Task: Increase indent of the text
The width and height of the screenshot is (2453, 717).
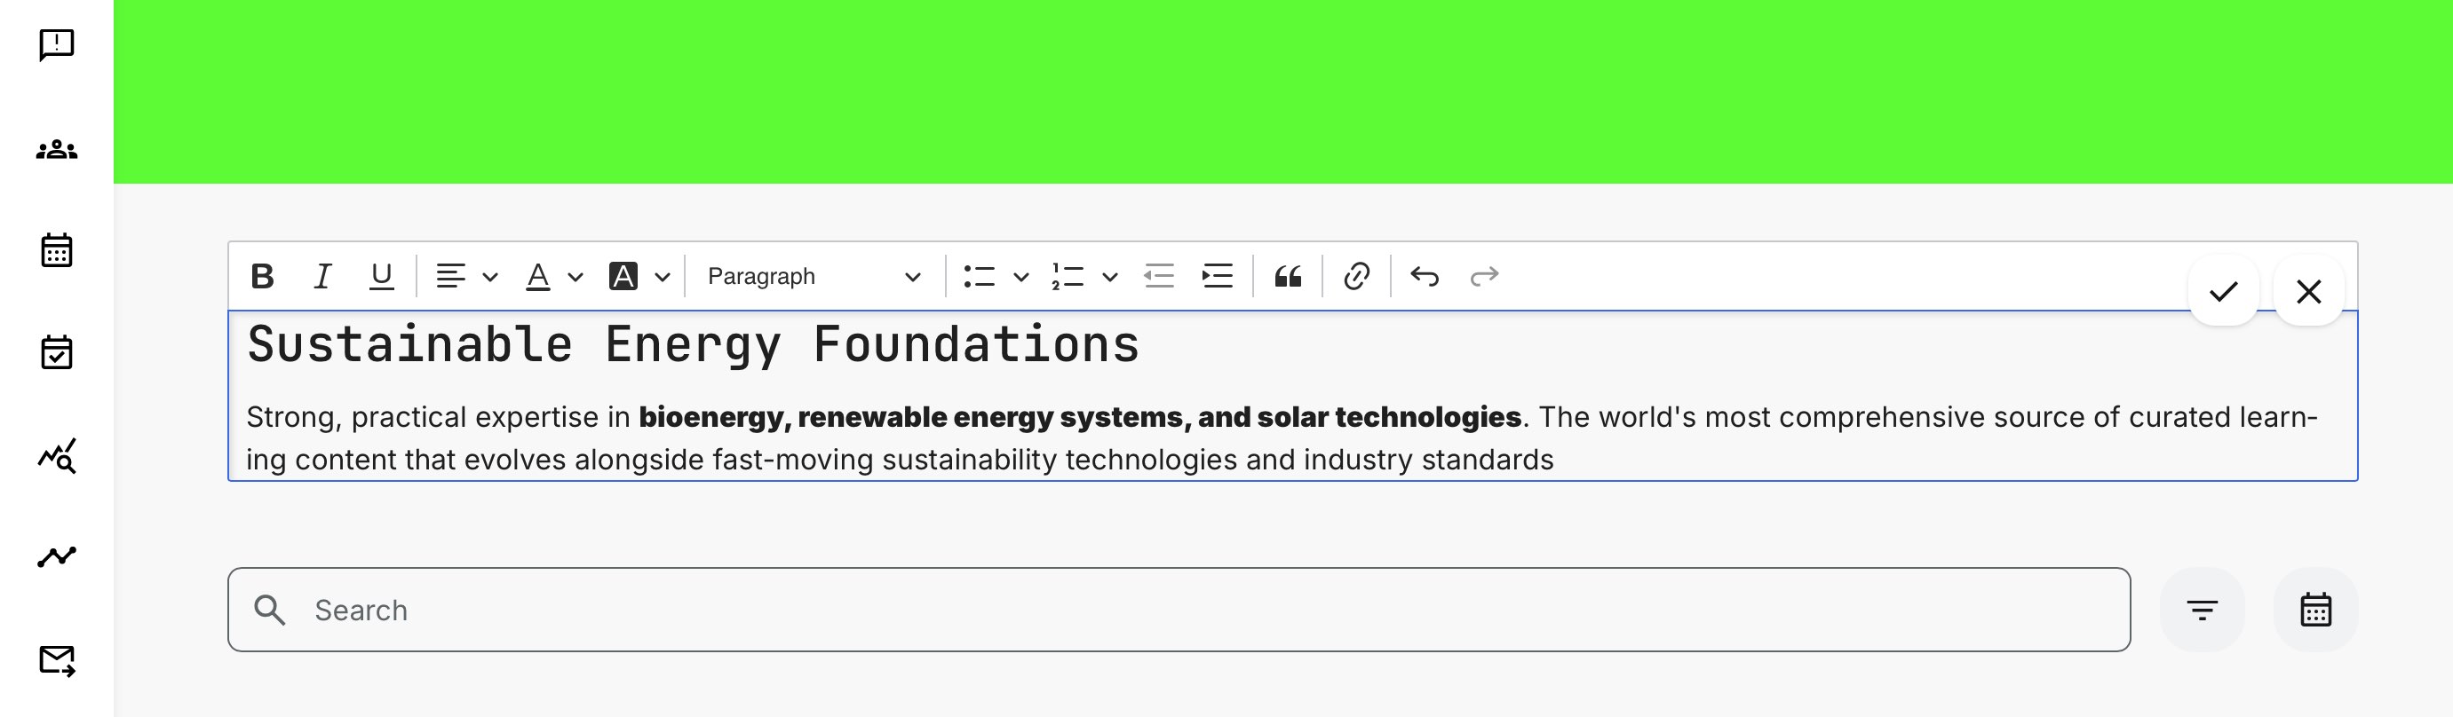Action: pos(1217,277)
